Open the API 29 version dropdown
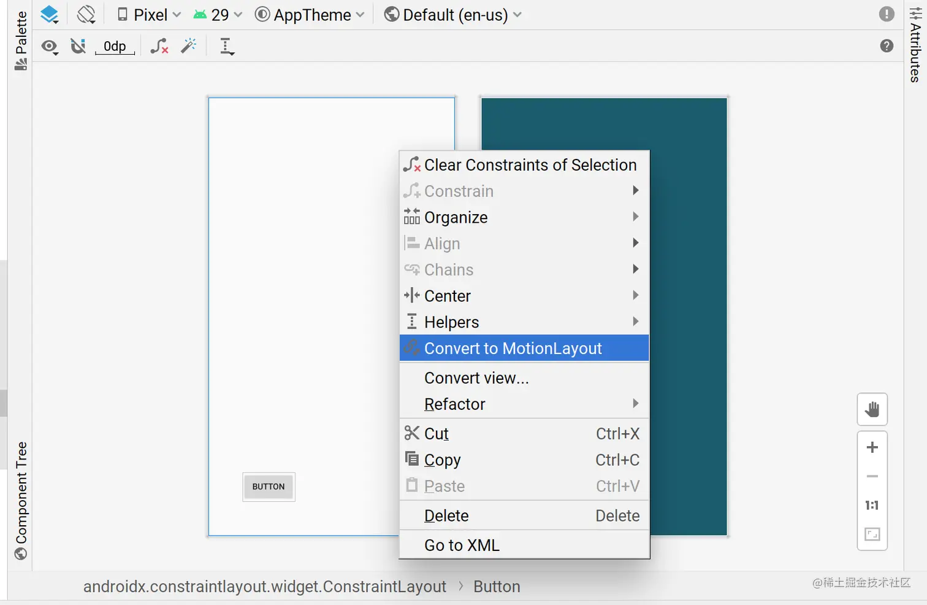Screen dimensions: 927x605 pos(217,14)
